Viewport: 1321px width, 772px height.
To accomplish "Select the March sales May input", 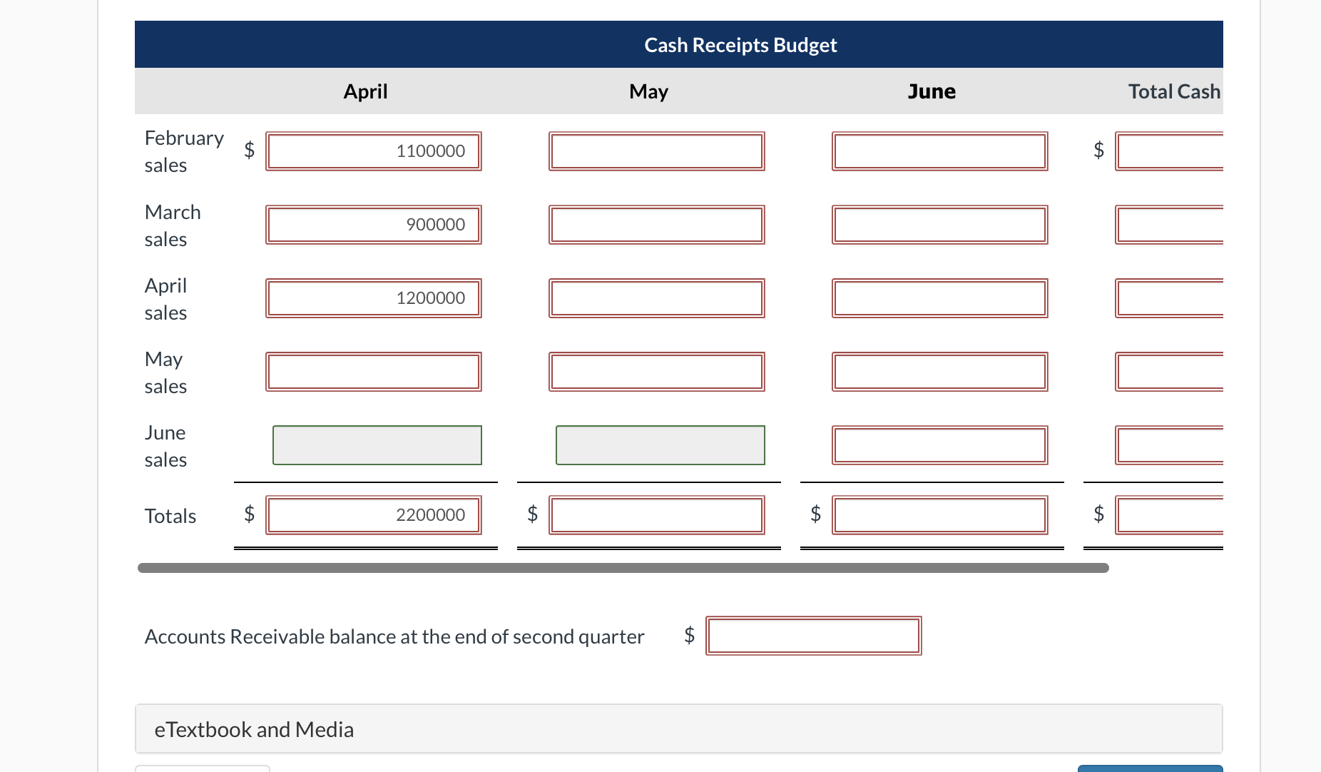I will [x=657, y=225].
